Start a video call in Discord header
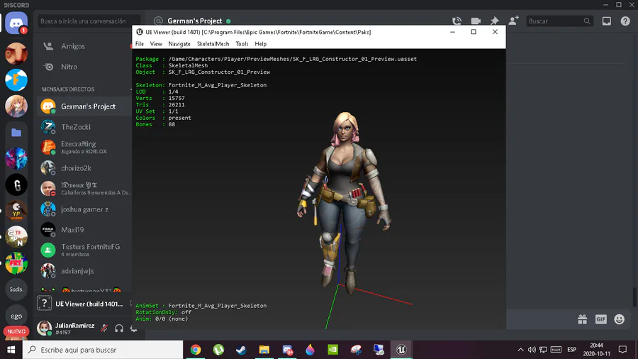 476,21
